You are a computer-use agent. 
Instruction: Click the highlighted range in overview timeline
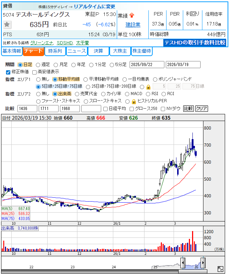(x=193, y=266)
